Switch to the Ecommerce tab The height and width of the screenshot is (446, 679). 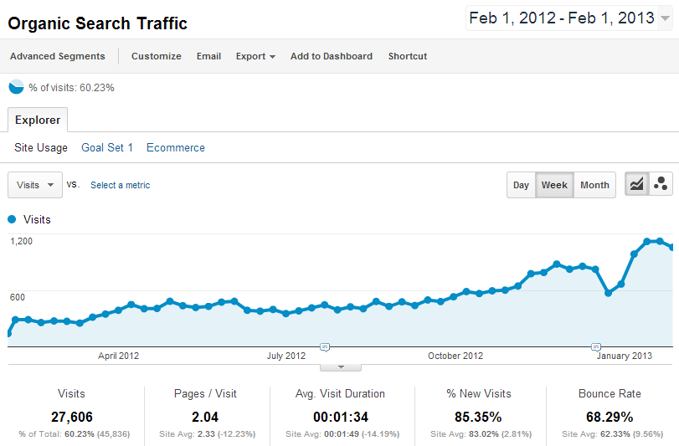click(176, 147)
